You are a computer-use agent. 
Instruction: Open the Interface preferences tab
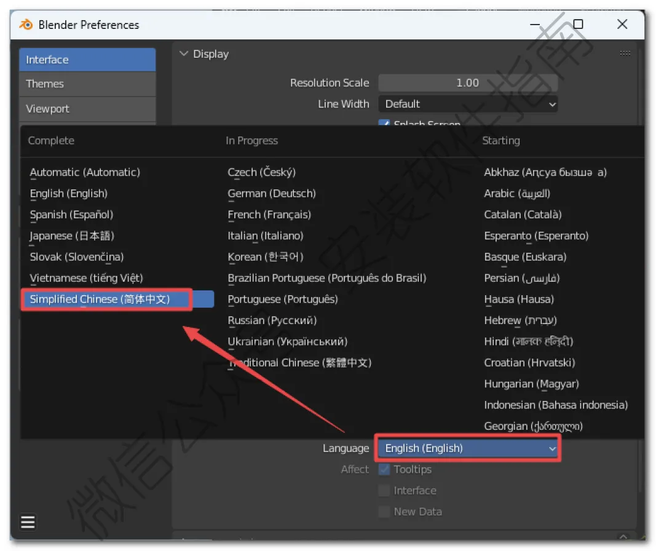(87, 60)
